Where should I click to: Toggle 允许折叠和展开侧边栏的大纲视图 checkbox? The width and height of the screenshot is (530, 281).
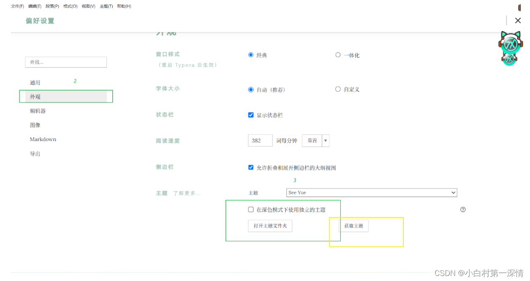tap(251, 168)
